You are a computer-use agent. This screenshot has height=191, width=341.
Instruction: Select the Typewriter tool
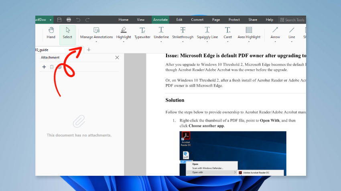142,33
